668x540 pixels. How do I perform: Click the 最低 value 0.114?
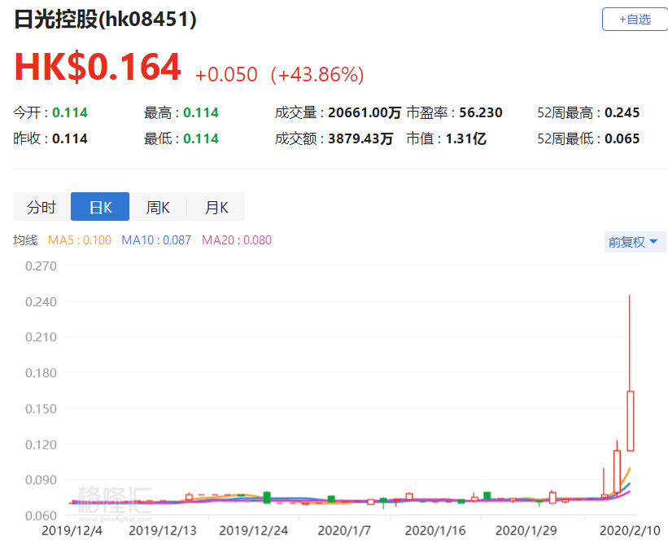[x=201, y=138]
